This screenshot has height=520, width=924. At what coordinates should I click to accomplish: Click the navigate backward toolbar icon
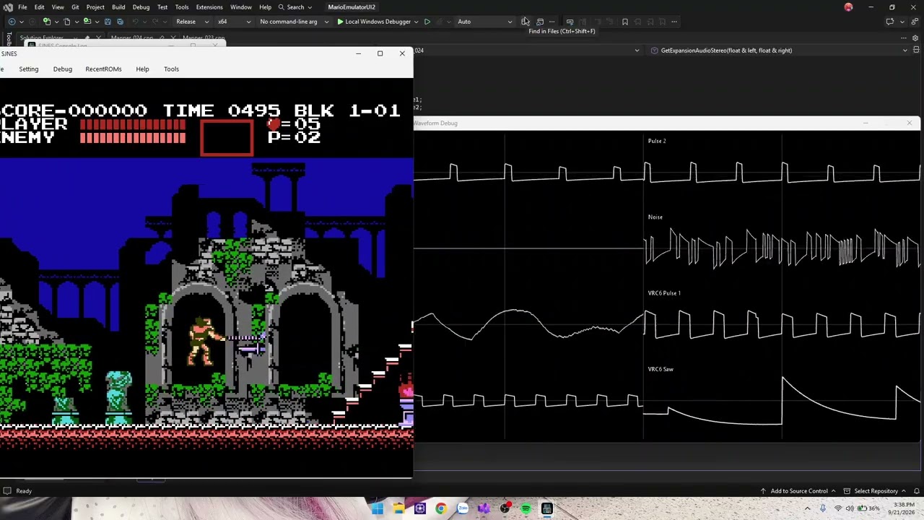pyautogui.click(x=12, y=22)
